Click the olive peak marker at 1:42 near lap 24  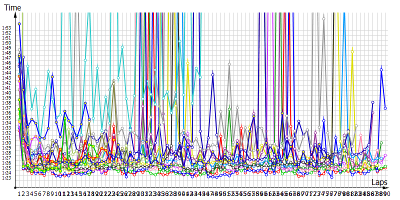[114, 83]
